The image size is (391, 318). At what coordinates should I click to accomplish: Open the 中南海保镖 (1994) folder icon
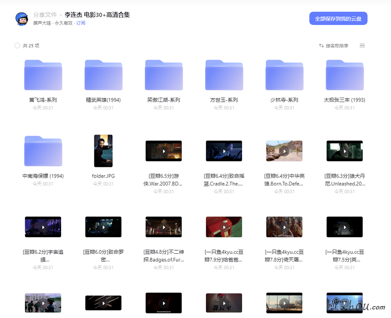coord(43,151)
